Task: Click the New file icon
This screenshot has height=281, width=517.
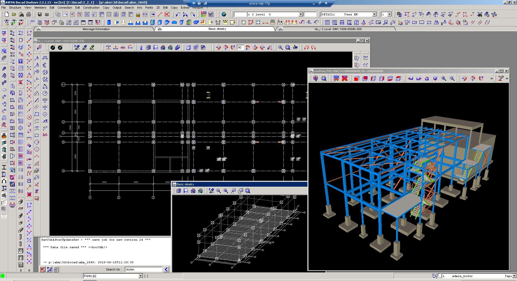Action: tap(6, 14)
